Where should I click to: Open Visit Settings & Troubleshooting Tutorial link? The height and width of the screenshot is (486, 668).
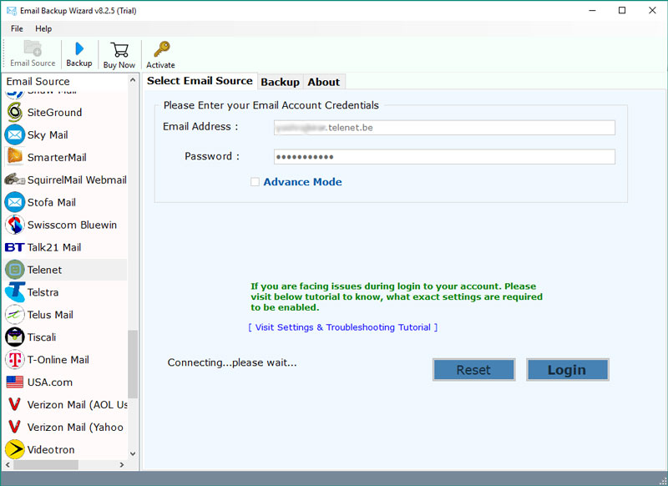point(342,327)
